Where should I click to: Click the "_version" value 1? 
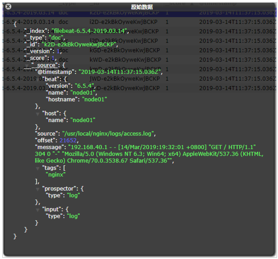[x=58, y=51]
